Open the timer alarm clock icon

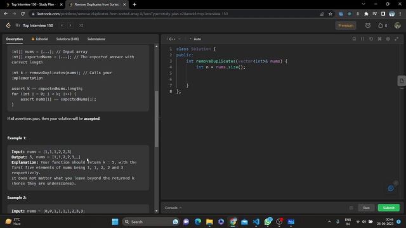[368, 25]
